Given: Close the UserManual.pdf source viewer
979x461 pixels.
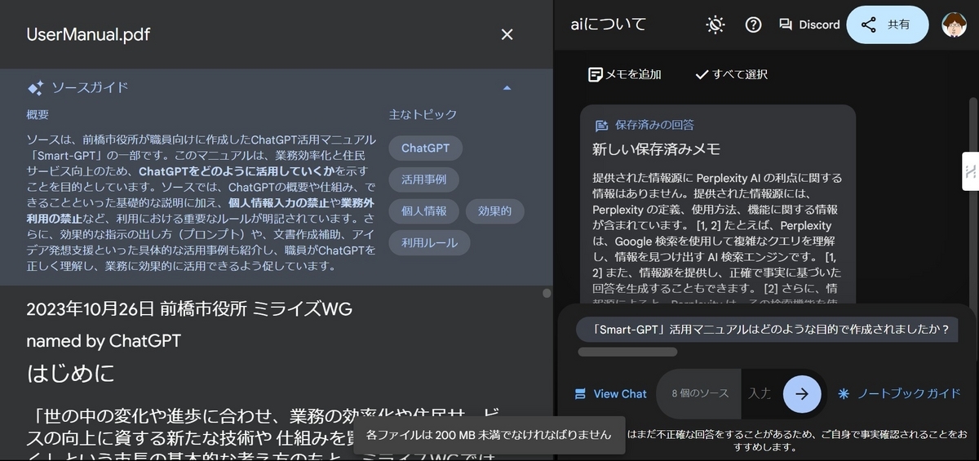Looking at the screenshot, I should [x=507, y=34].
